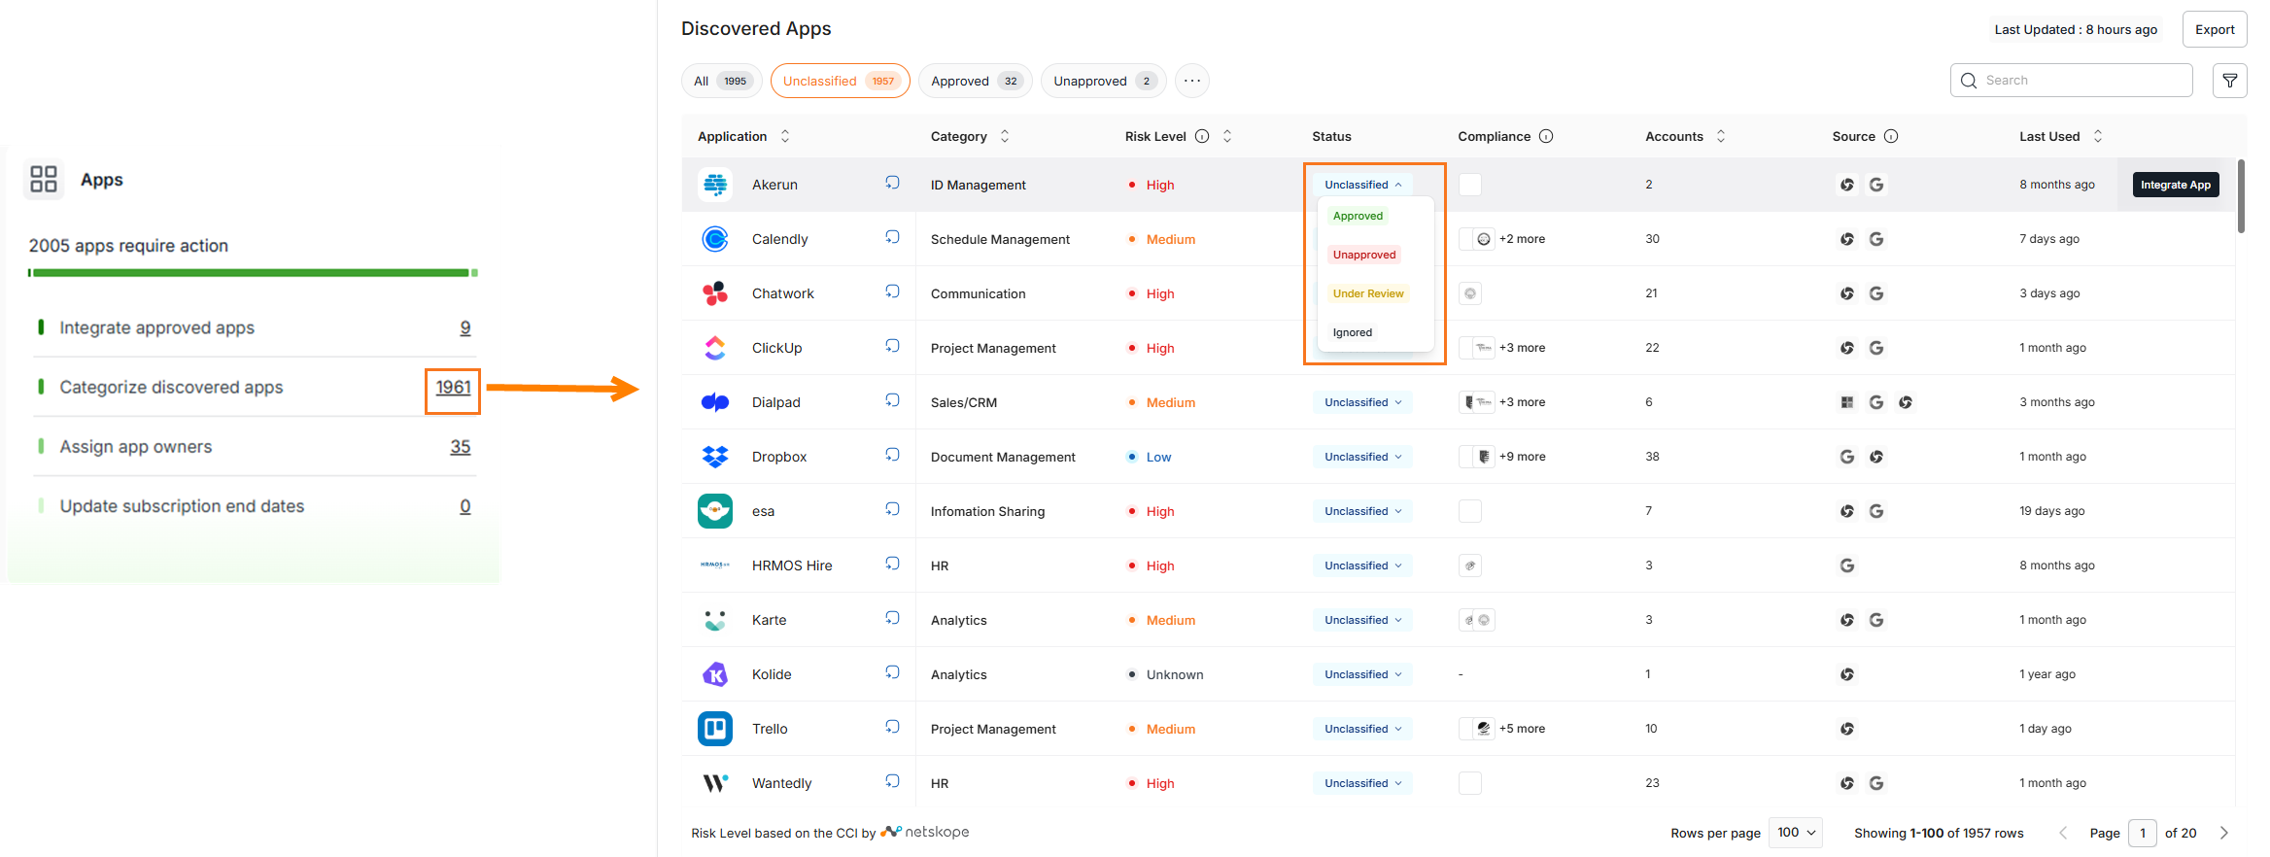2270x857 pixels.
Task: Click the 'Calendly' application name
Action: 779,239
